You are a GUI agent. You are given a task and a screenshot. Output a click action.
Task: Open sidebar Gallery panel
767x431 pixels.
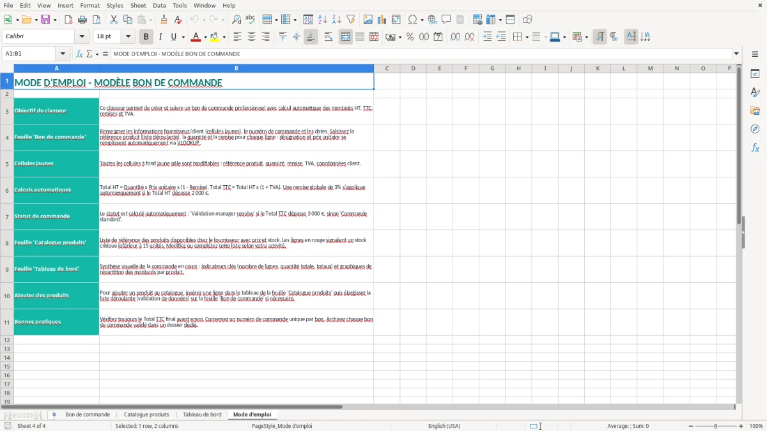point(755,111)
